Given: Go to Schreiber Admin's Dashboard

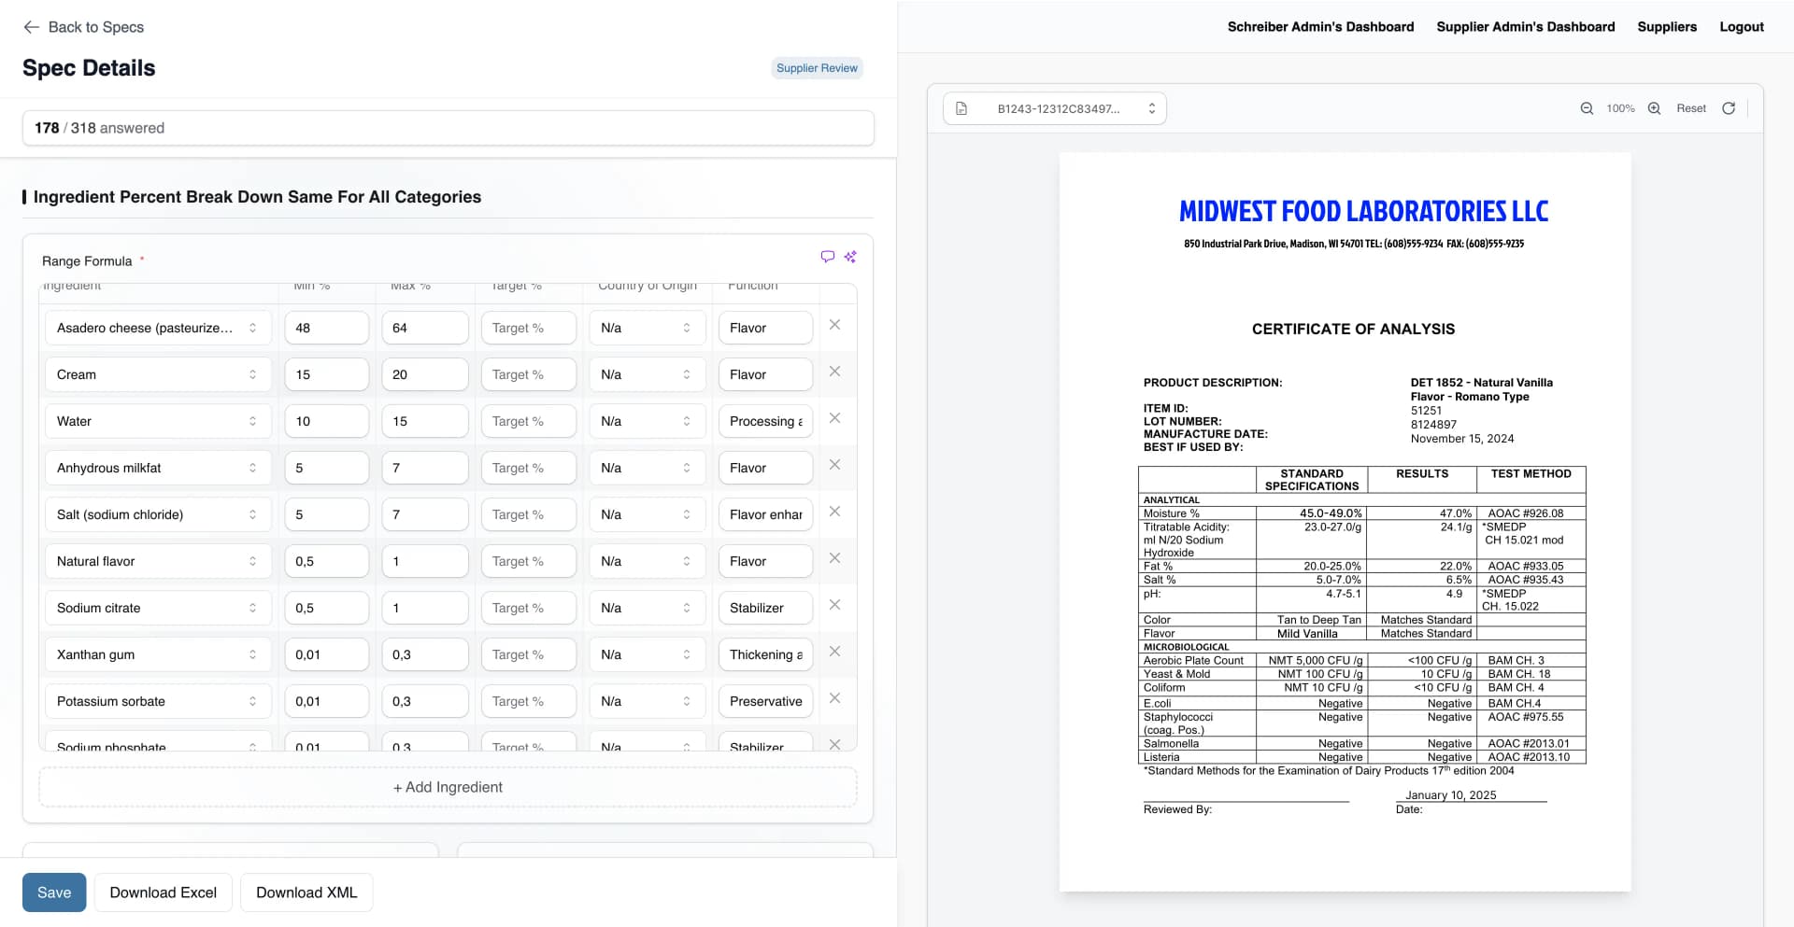Looking at the screenshot, I should coord(1320,26).
